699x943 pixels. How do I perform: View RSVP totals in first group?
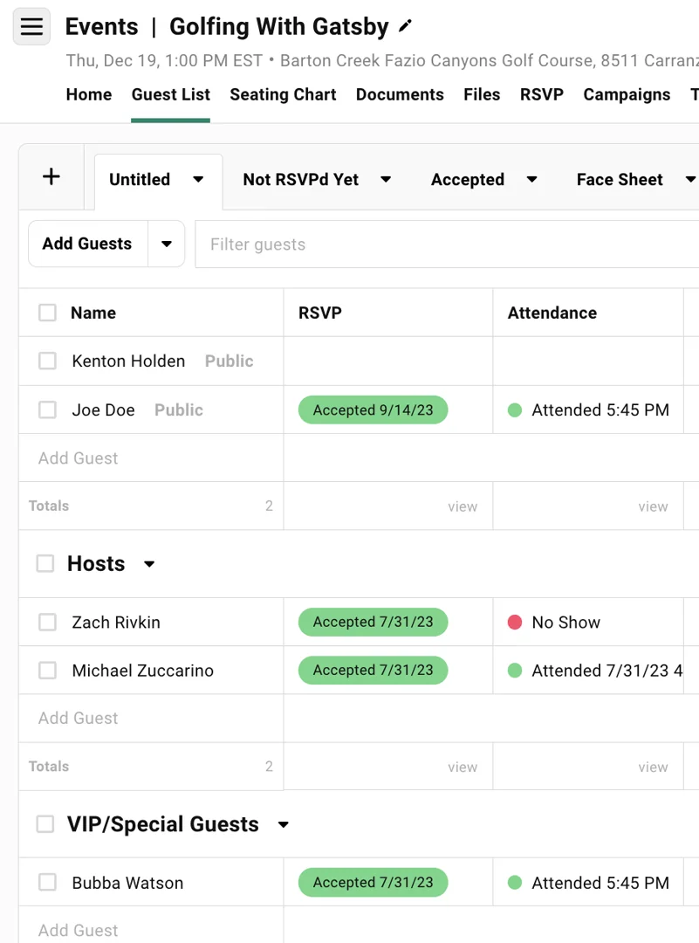463,506
